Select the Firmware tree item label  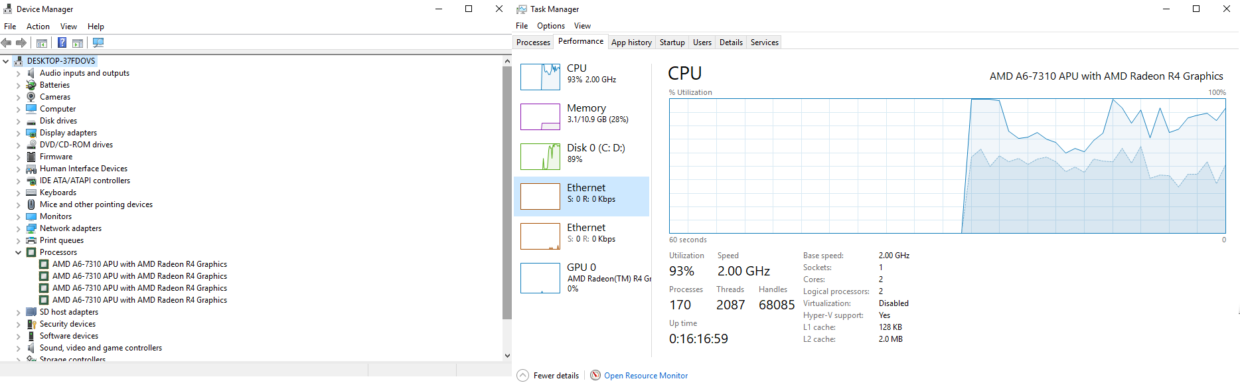(56, 157)
